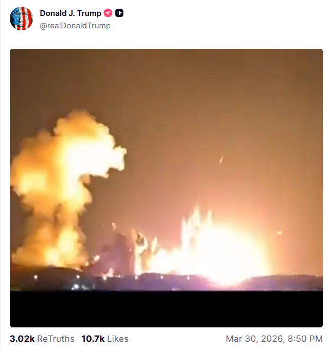The height and width of the screenshot is (350, 330).
Task: View the 3.02k ReTruths count
Action: point(42,339)
